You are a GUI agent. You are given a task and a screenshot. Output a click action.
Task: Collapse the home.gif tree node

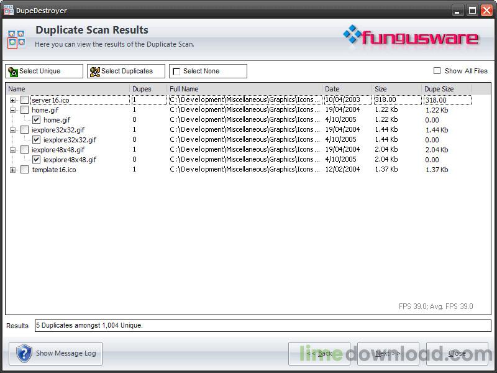pyautogui.click(x=12, y=111)
